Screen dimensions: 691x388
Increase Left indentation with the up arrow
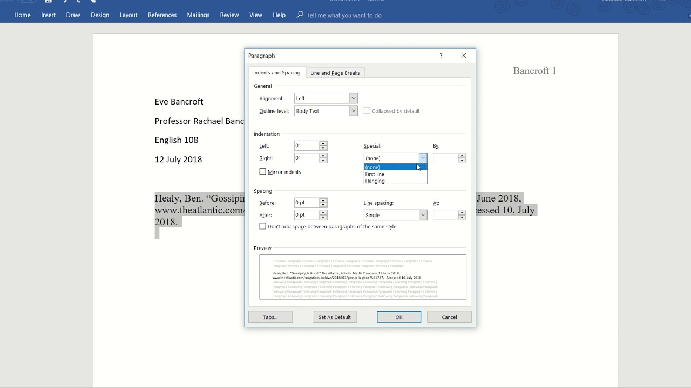tap(323, 143)
